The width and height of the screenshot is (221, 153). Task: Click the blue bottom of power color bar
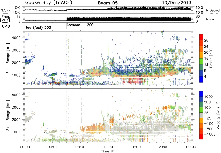coord(201,80)
